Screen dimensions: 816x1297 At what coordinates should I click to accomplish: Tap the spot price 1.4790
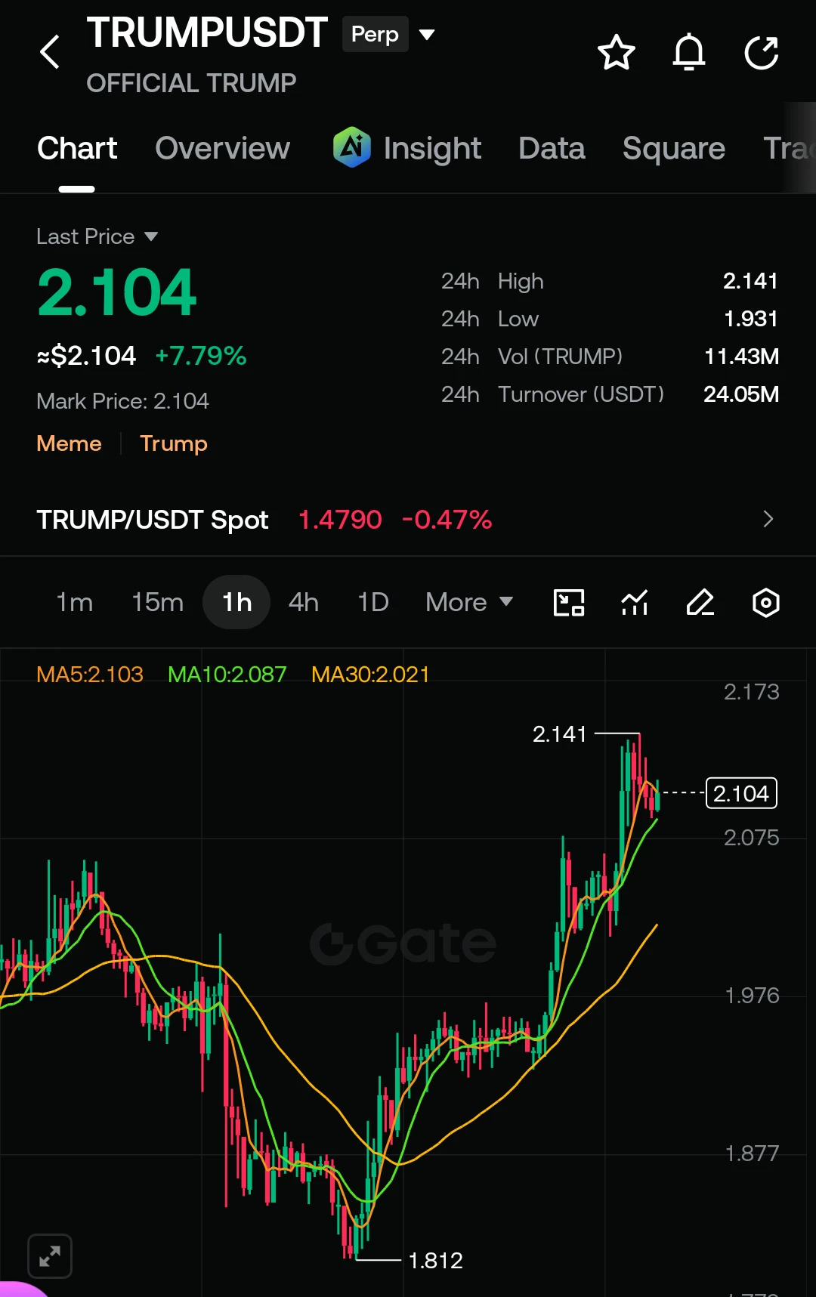point(340,520)
